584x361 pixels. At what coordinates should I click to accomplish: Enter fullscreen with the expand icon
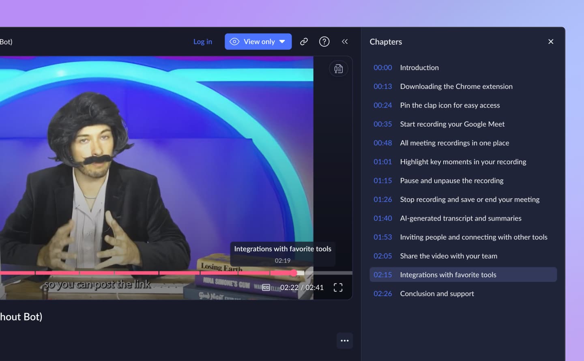coord(337,287)
